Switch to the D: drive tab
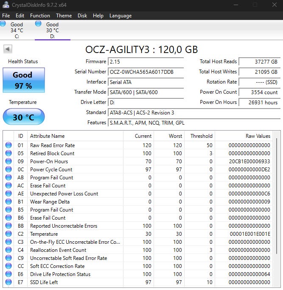Viewport: 283px width, 290px height. (x=52, y=31)
